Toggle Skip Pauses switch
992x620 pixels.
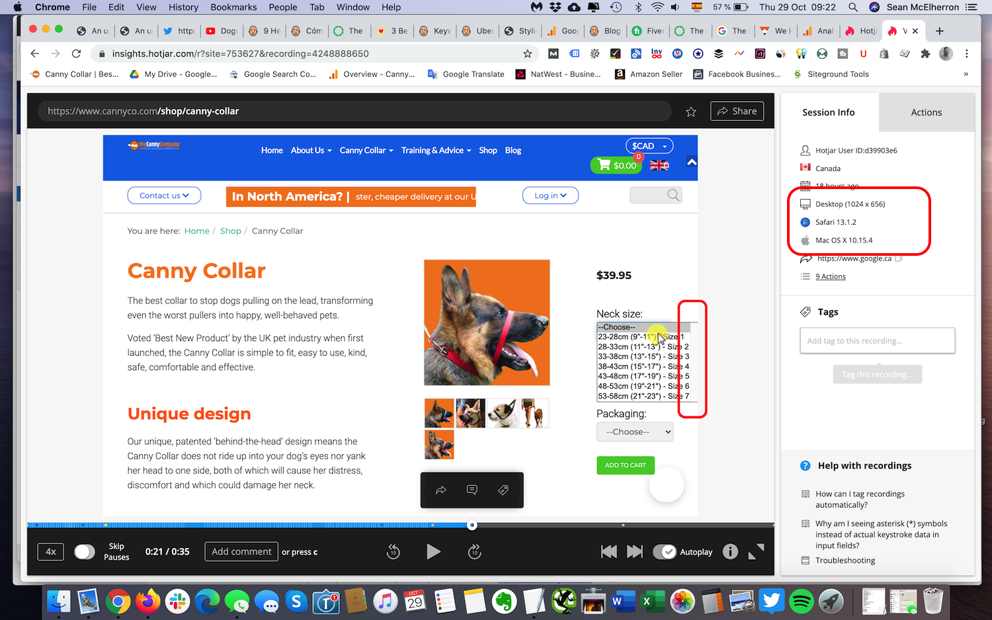(x=85, y=552)
